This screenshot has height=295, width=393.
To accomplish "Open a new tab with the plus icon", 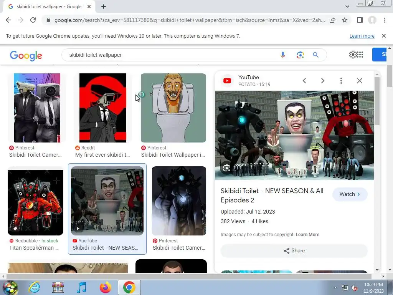I will click(104, 7).
